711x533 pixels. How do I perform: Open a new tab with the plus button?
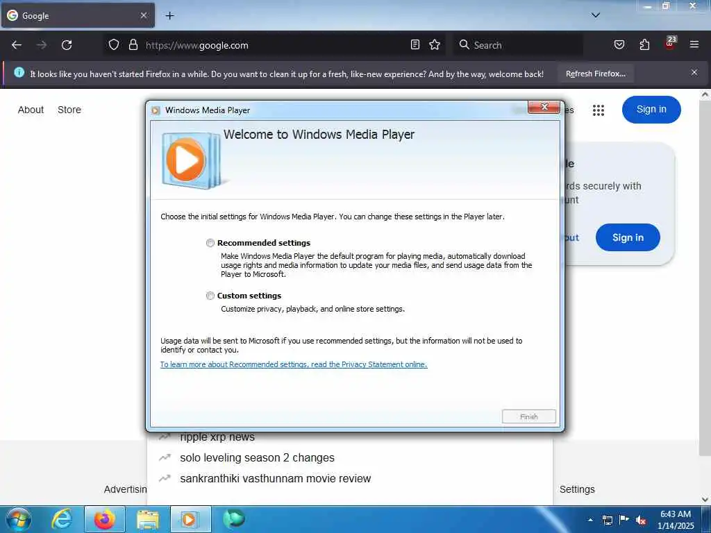(x=169, y=16)
